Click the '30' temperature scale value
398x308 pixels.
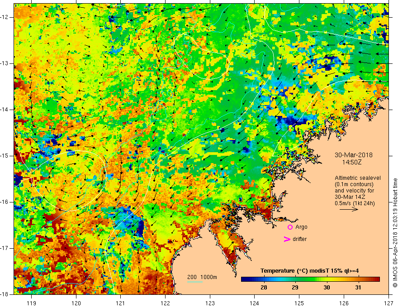pyautogui.click(x=327, y=288)
